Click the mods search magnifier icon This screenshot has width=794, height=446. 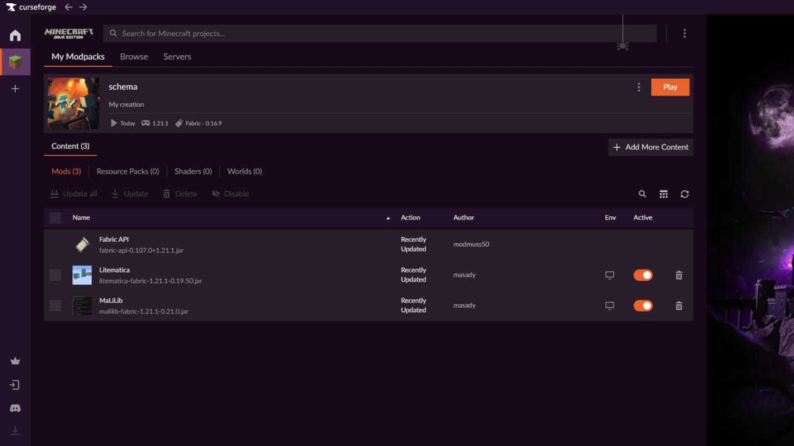coord(642,194)
